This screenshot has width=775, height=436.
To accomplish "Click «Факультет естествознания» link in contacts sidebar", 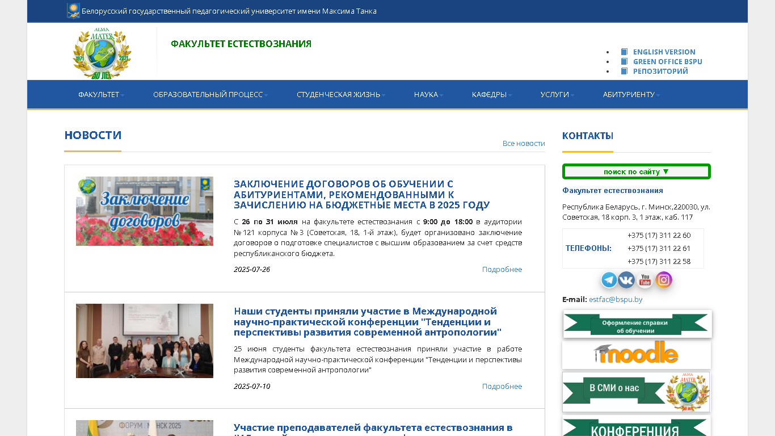I will coord(613,190).
